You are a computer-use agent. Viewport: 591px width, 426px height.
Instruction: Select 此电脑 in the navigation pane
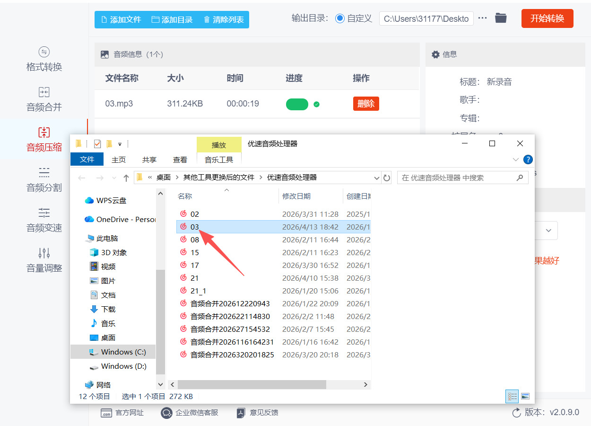tap(102, 238)
